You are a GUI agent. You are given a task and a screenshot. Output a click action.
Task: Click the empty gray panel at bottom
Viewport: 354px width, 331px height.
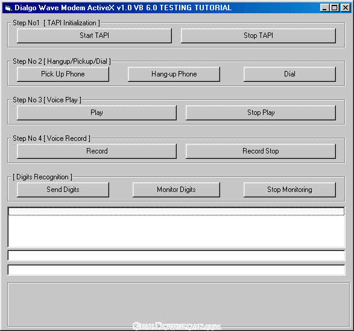pyautogui.click(x=179, y=305)
